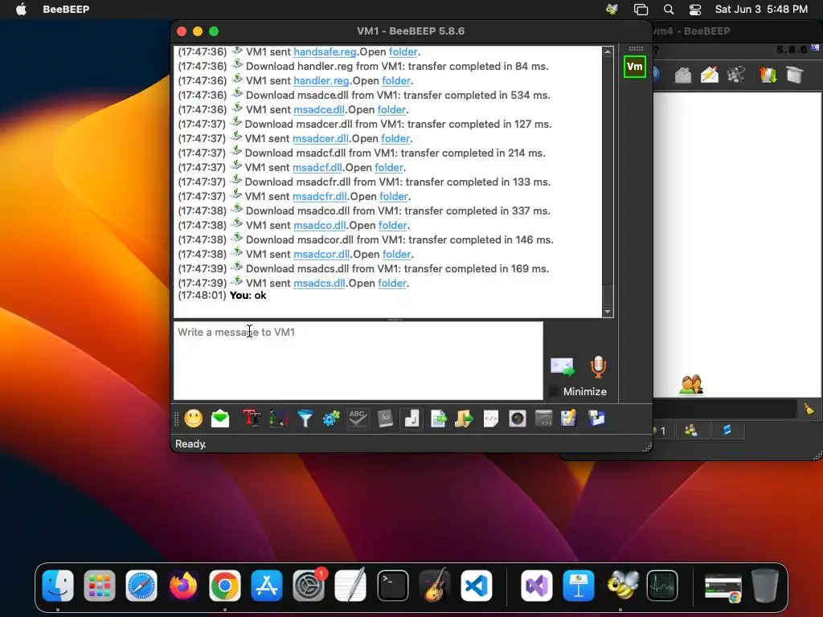Image resolution: width=823 pixels, height=617 pixels.
Task: Click the BeeBEEP bee icon in the menu bar
Action: (612, 10)
